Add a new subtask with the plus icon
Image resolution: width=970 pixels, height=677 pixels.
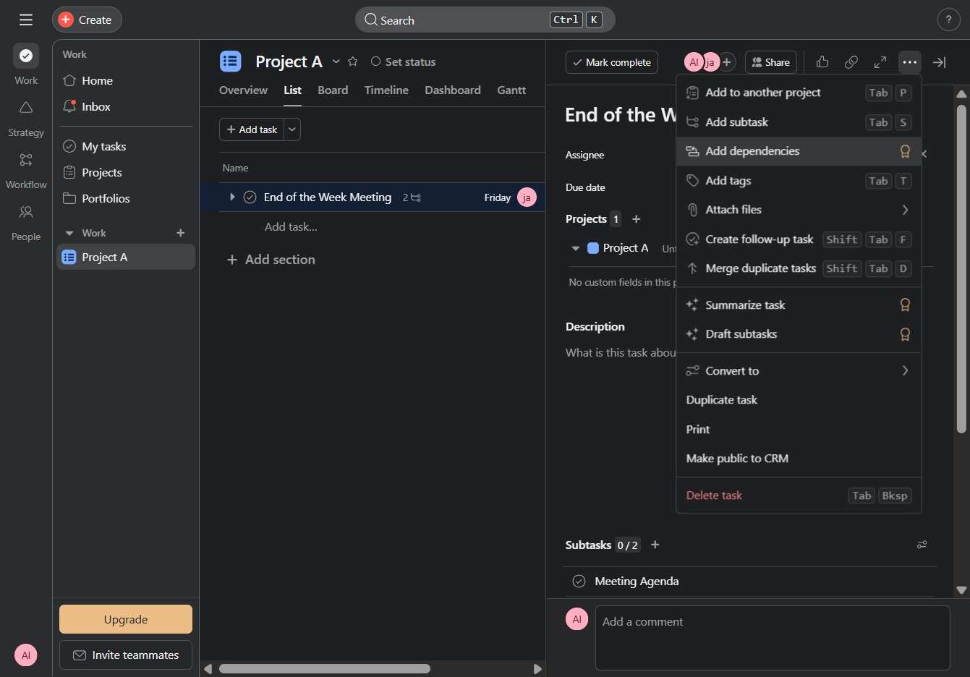point(655,545)
